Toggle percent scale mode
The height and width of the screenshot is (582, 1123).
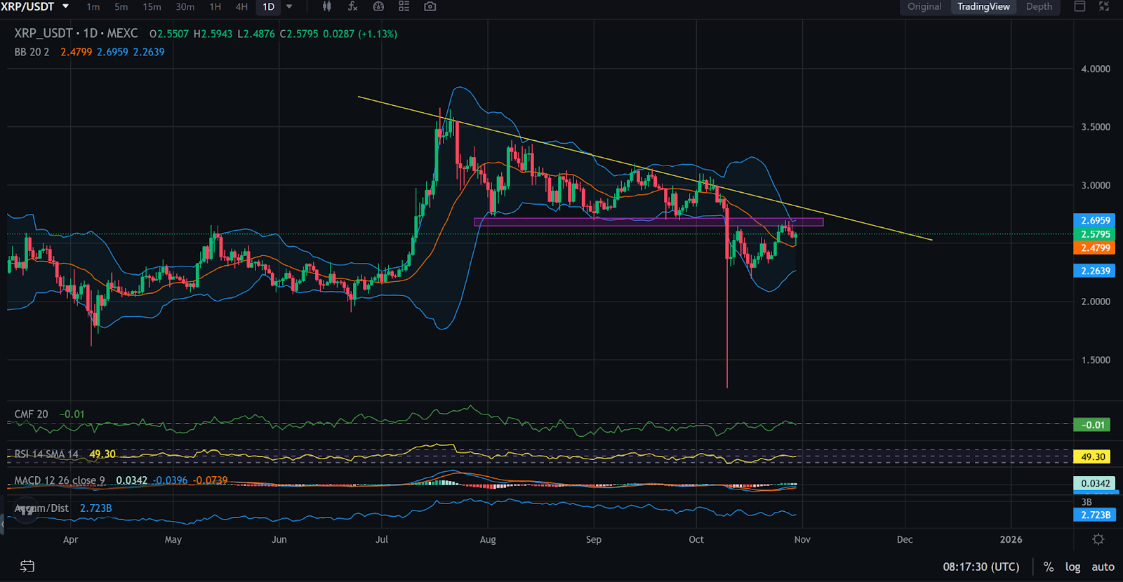click(x=1048, y=567)
